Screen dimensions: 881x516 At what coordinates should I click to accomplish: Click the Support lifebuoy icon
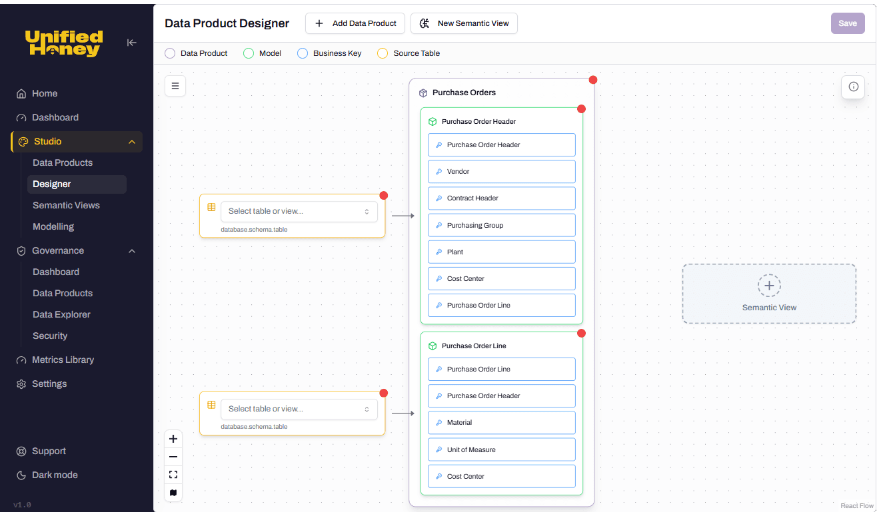click(21, 451)
